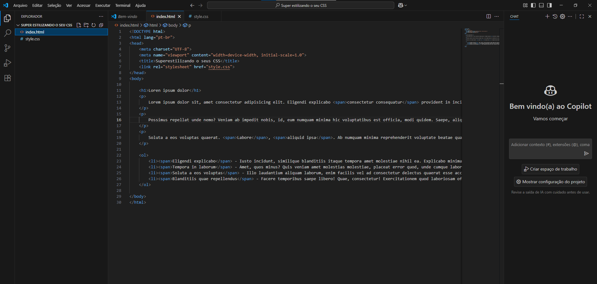
Task: Click Criar espaço de trabalho button
Action: (x=550, y=169)
